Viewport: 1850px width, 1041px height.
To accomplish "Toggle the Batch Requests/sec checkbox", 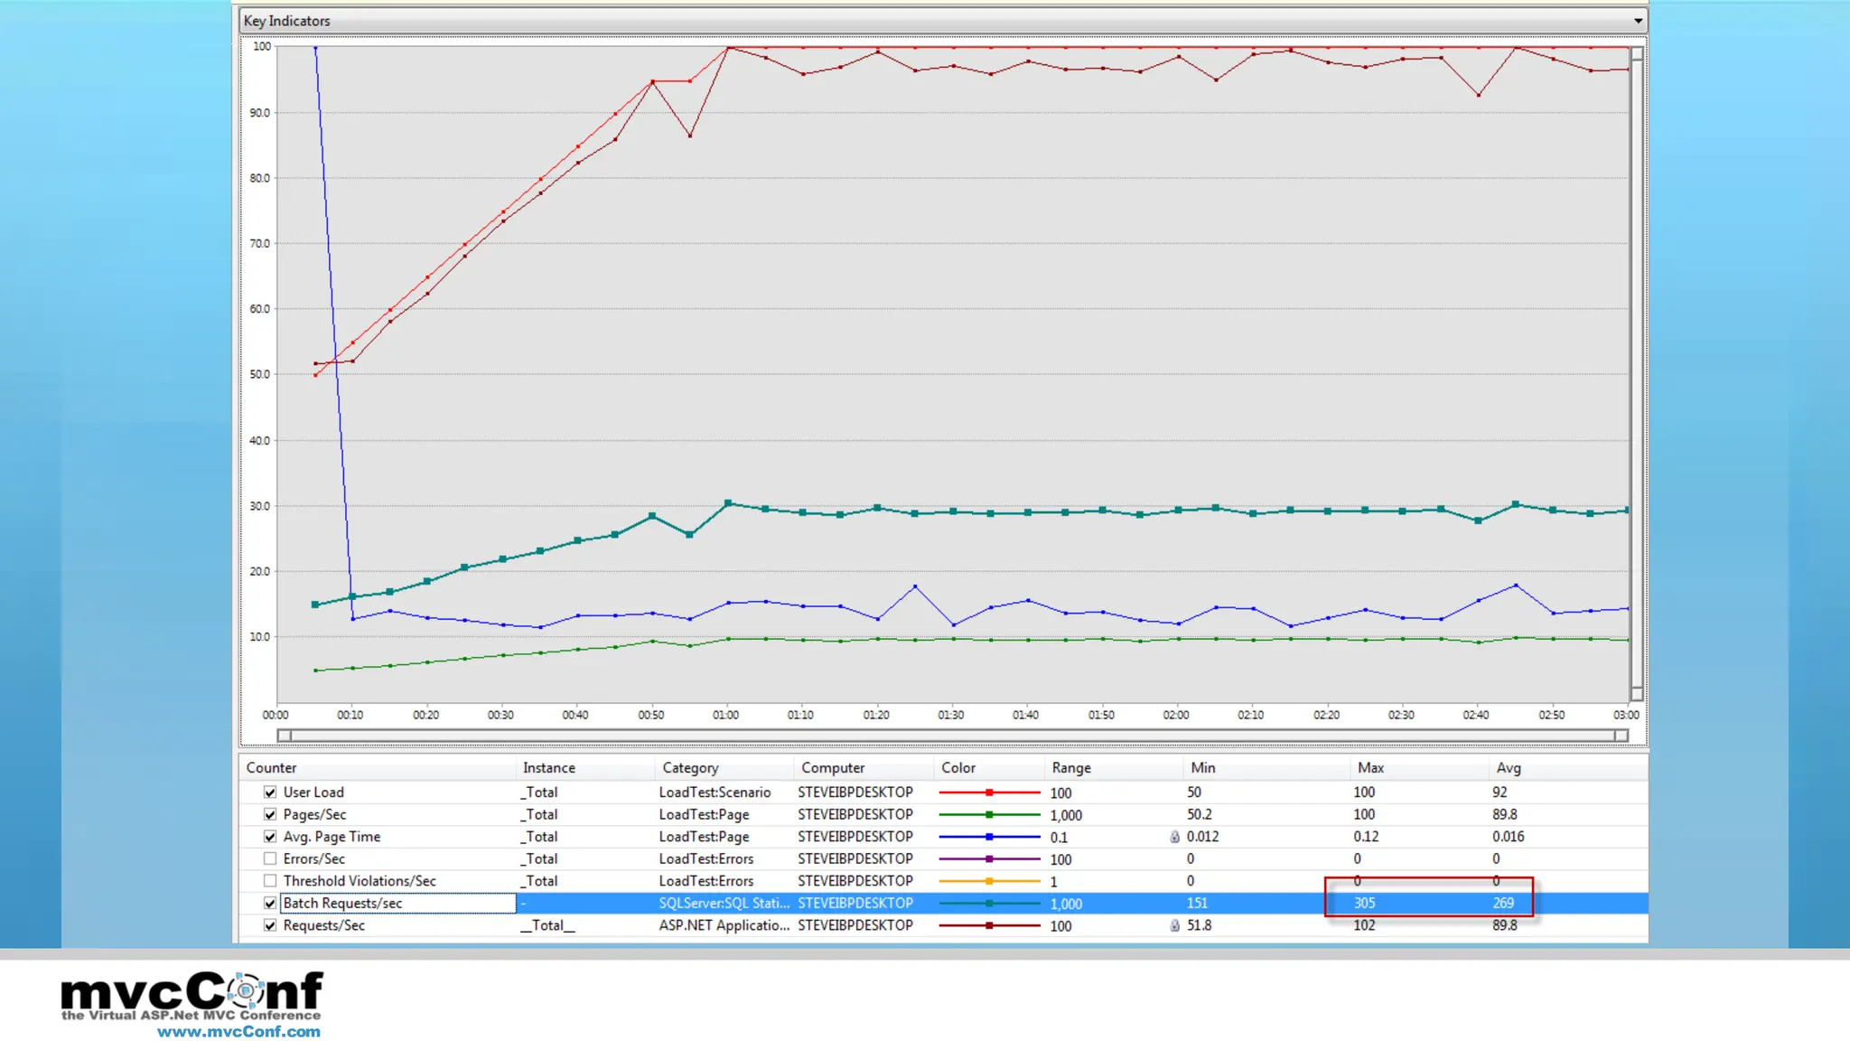I will click(270, 904).
